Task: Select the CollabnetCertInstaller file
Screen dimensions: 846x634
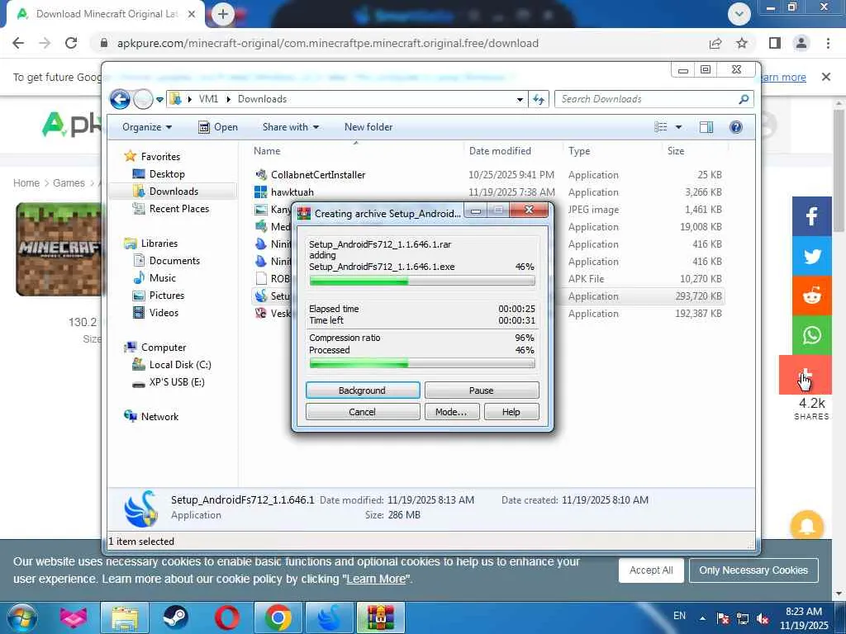Action: pos(318,175)
